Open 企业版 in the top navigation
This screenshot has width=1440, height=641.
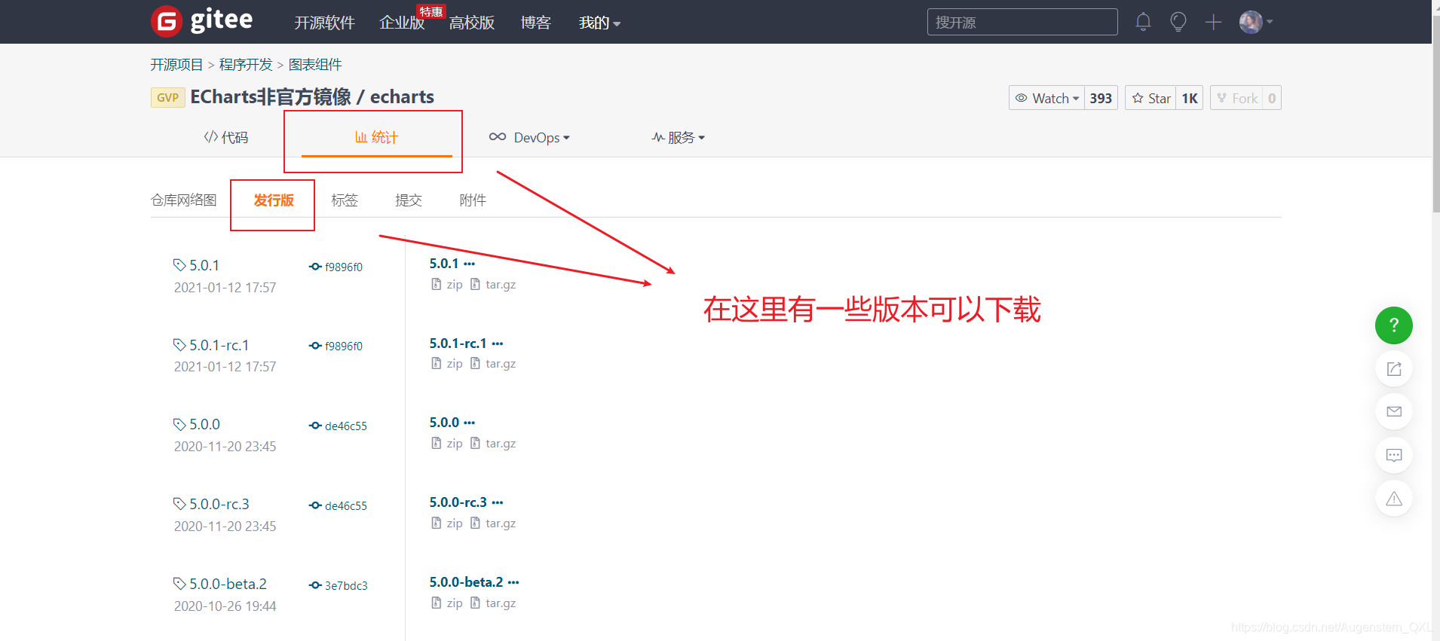402,23
